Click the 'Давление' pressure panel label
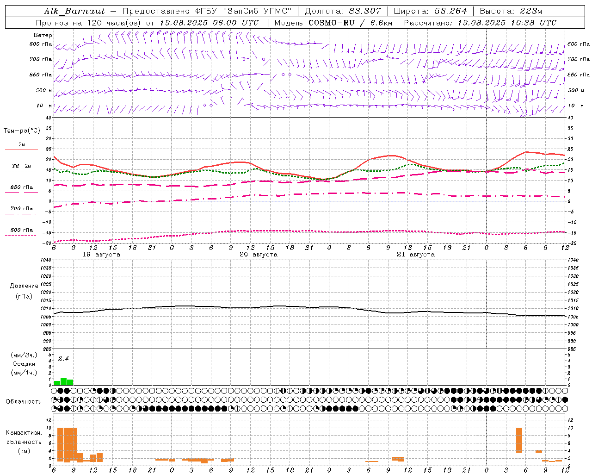The width and height of the screenshot is (592, 474). pyautogui.click(x=24, y=286)
